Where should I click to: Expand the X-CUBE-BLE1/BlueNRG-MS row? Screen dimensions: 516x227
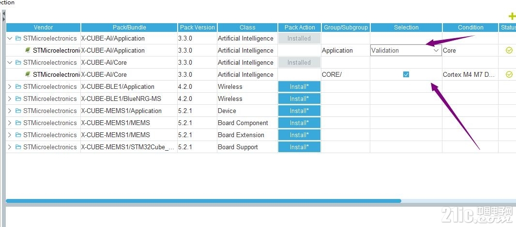click(x=10, y=99)
